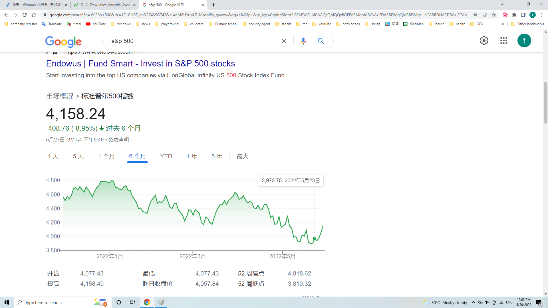Click the Chrome home button
The height and width of the screenshot is (308, 548).
click(x=34, y=15)
